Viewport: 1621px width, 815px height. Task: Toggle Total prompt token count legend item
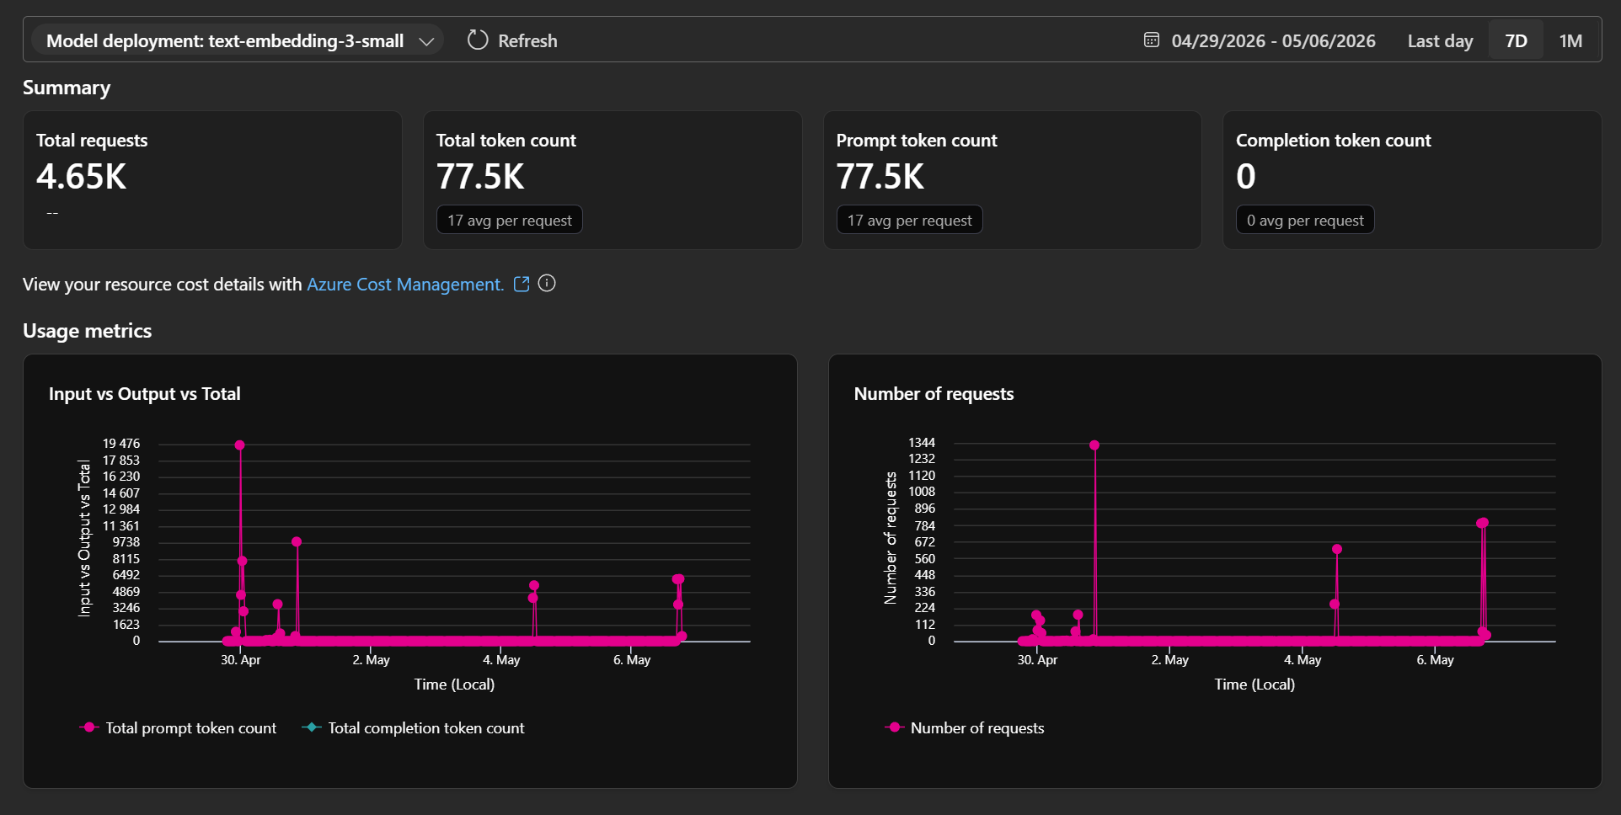[178, 727]
